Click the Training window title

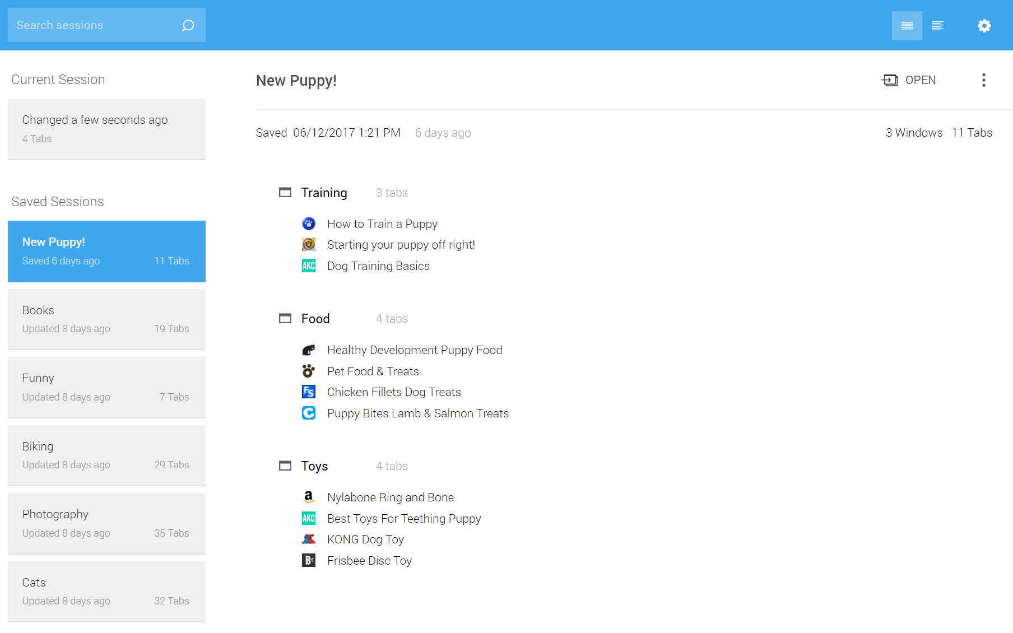pyautogui.click(x=324, y=193)
